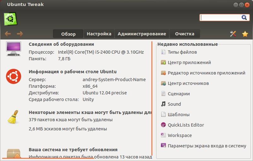The width and height of the screenshot is (253, 161).
Task: Click the Центр источников globe icon
Action: [163, 83]
